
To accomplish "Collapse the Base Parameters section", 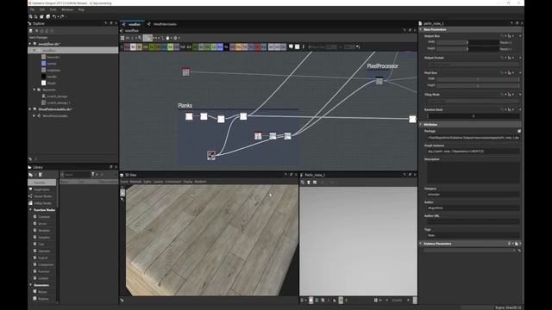I will (x=421, y=29).
